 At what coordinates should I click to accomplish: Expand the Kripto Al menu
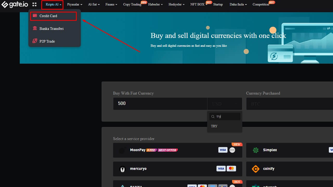tap(54, 4)
